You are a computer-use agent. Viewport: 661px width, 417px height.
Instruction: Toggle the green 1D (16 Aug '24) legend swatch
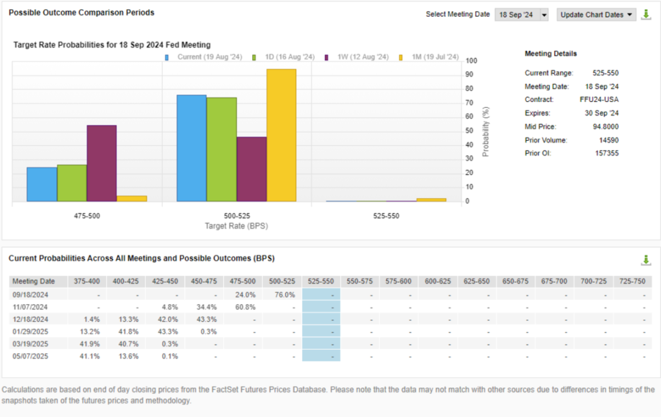coord(254,57)
